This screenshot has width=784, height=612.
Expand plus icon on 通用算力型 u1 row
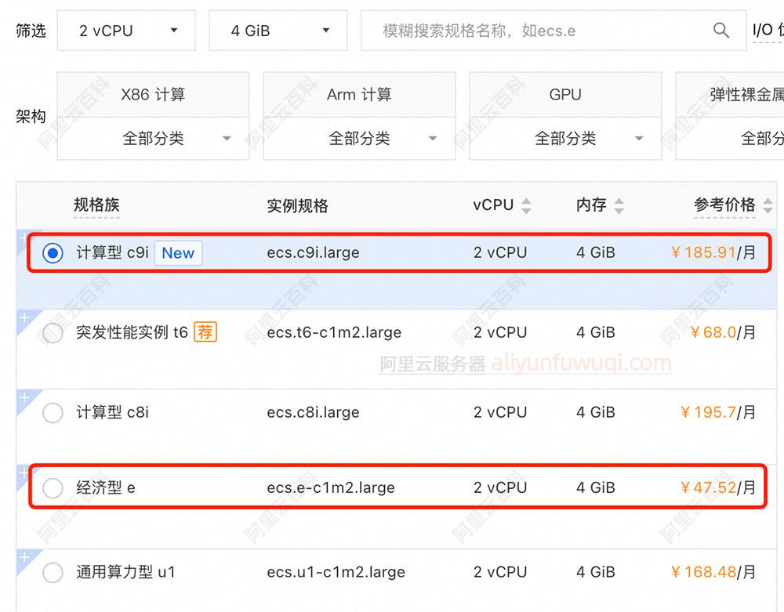(24, 557)
